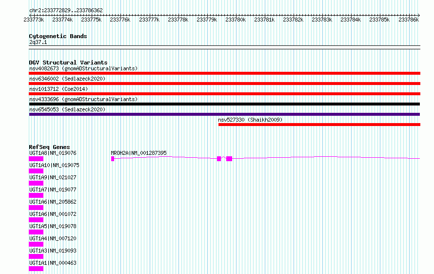Click the magenta exon block under UGT1A9
The height and width of the screenshot is (274, 434).
36,183
